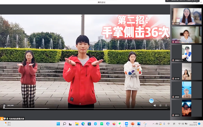Click the OneDrive cloud tray icon
The width and height of the screenshot is (203, 127).
click(x=157, y=124)
